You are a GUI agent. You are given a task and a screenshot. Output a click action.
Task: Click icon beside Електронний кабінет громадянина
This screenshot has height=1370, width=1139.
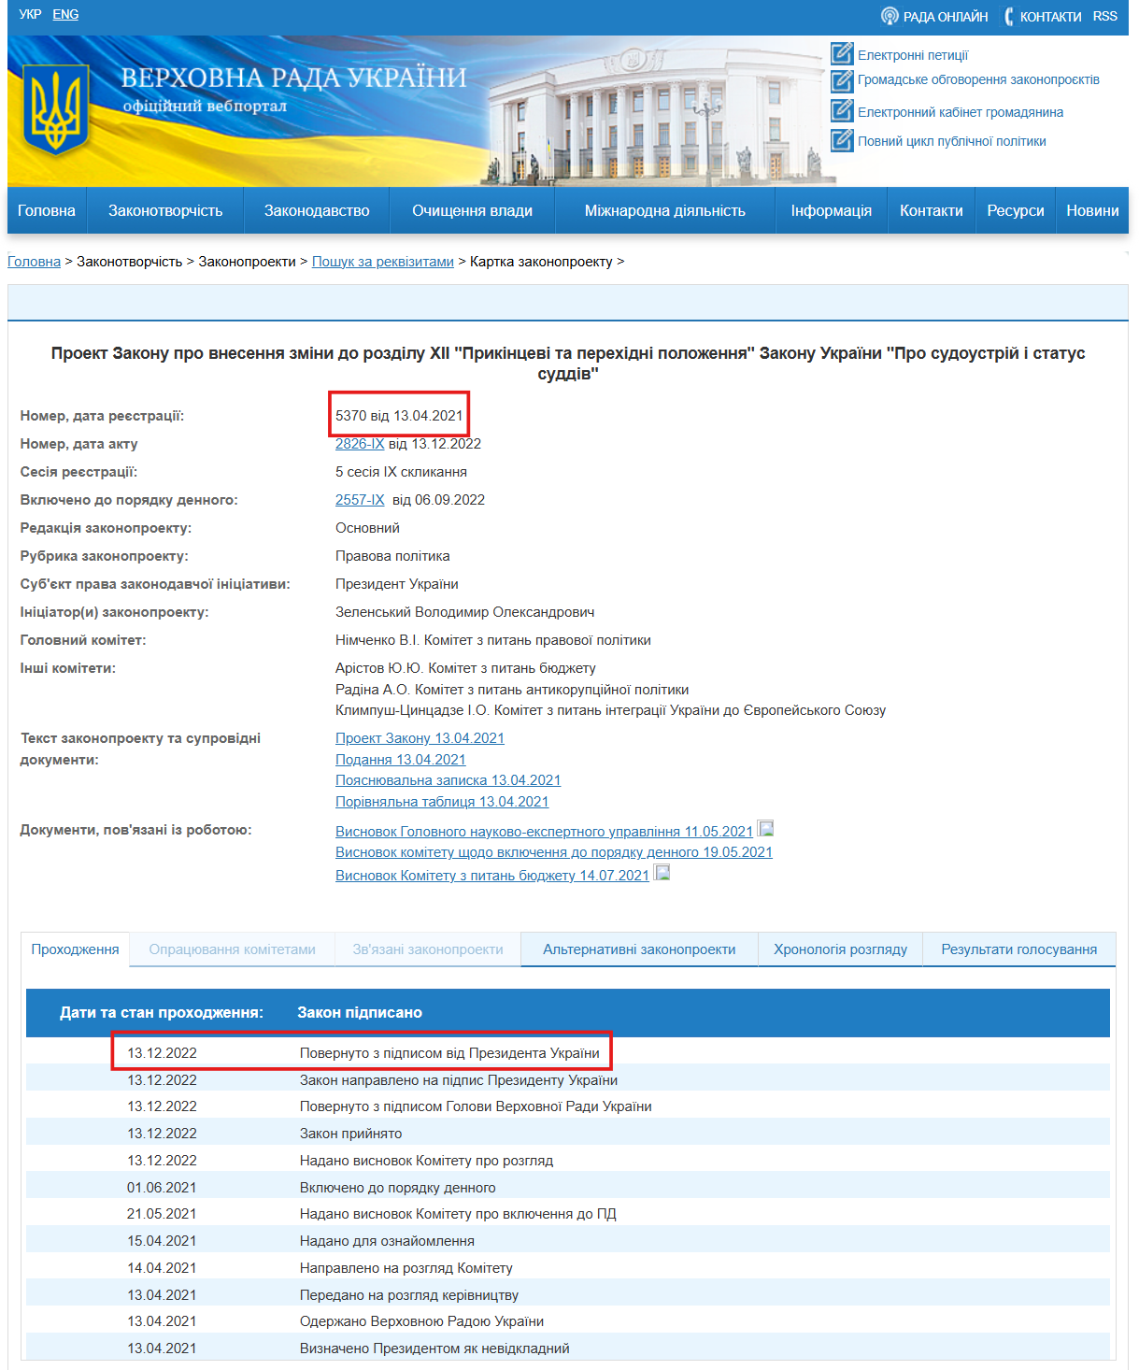tap(842, 111)
